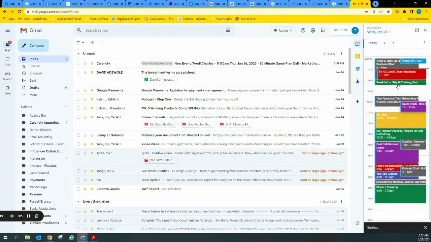Viewport: 431px width, 242px height.
Task: Open the Windows Start menu
Action: coord(6,238)
